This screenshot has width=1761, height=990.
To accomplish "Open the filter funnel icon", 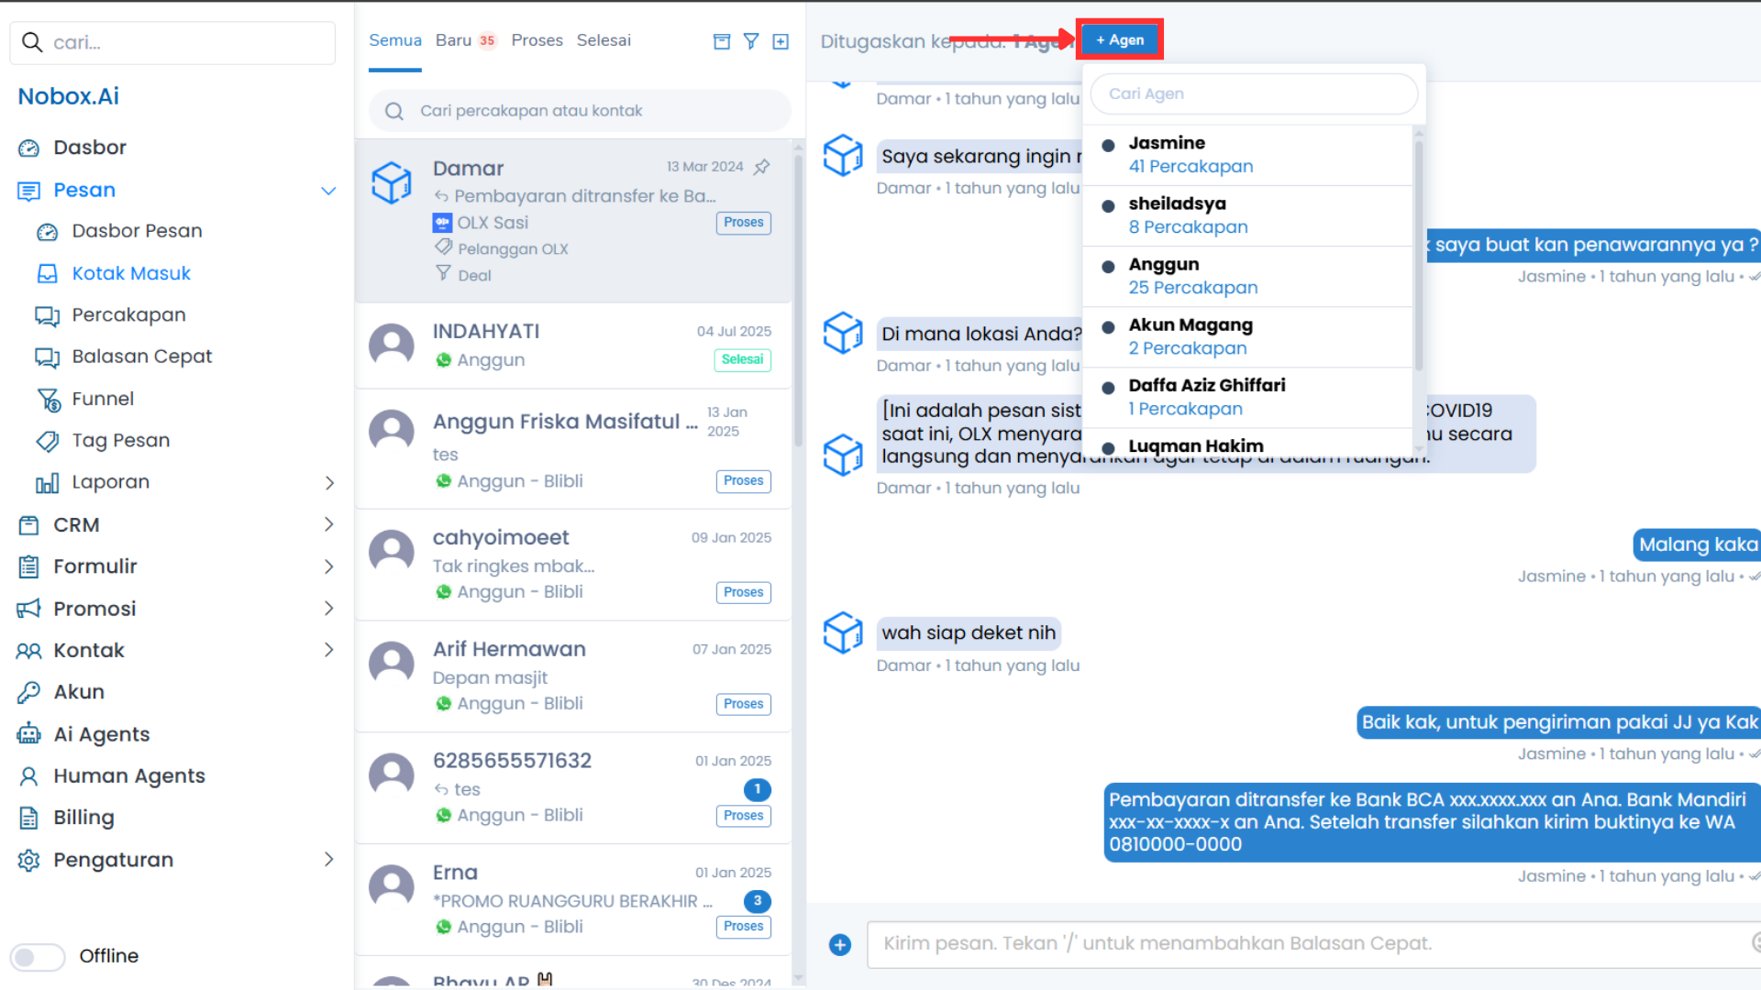I will (751, 41).
